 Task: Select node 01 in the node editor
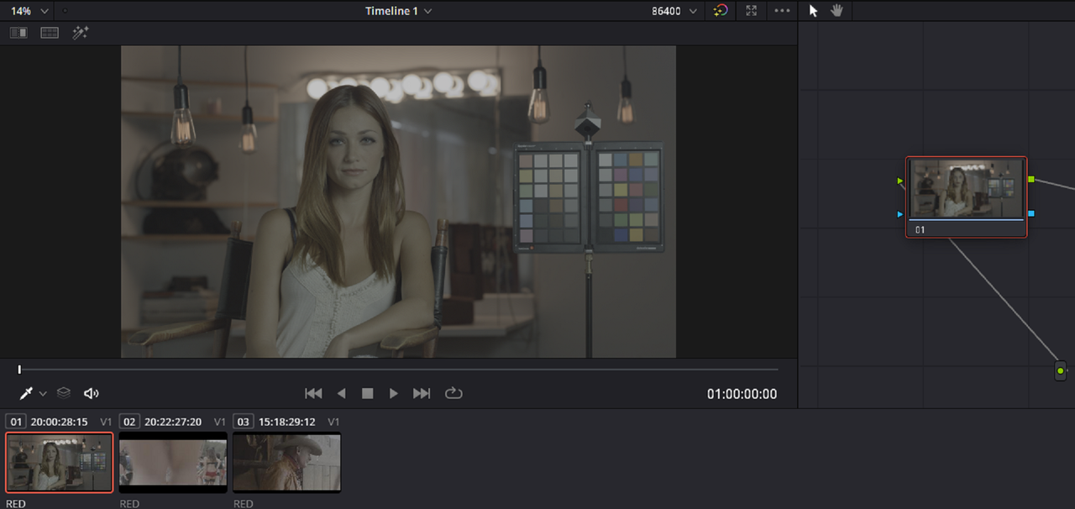[966, 197]
